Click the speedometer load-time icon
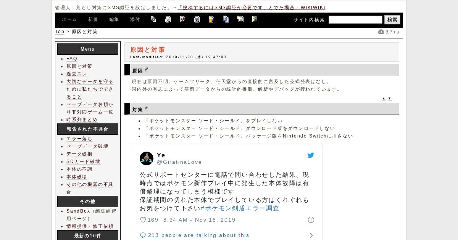 [x=381, y=32]
